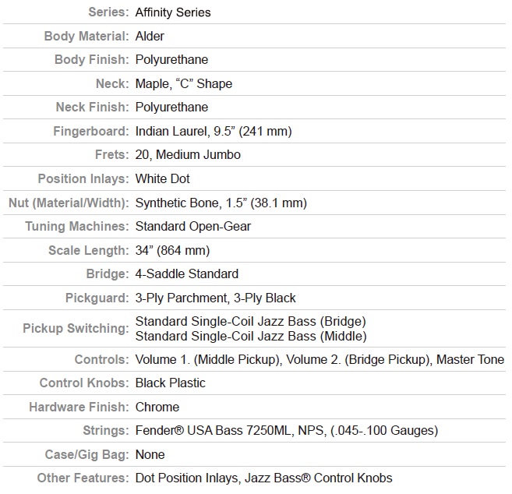Screen dimensions: 512x494
Task: Select the 20, Medium Jumbo frets value
Action: [x=188, y=155]
